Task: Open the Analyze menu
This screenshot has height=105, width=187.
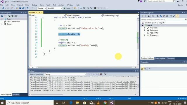Action: tap(61, 5)
